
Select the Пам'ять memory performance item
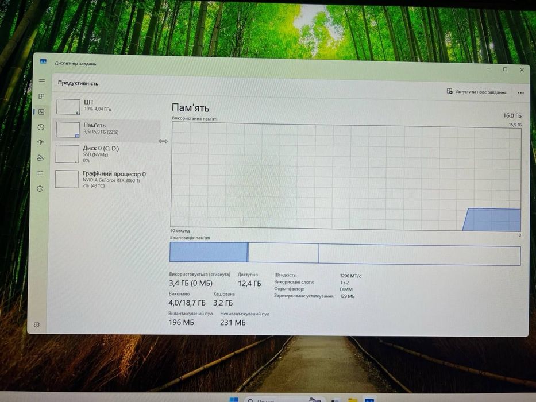coord(107,130)
